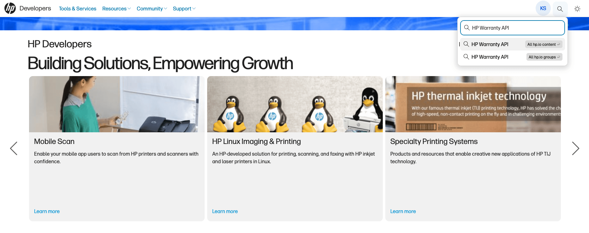Click the HP Linux Imaging & Printing title

256,141
